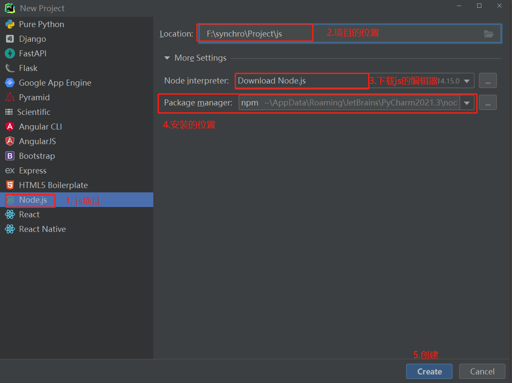Pick the Scientific project type
The image size is (512, 383).
[76, 112]
